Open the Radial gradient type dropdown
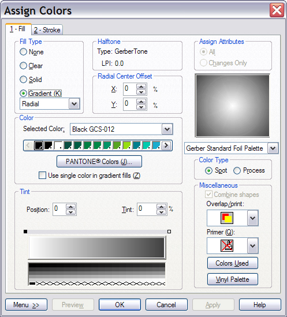The height and width of the screenshot is (317, 287). click(x=74, y=104)
